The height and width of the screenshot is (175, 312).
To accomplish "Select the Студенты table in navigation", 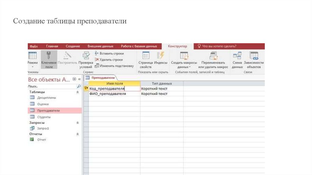I will click(44, 117).
